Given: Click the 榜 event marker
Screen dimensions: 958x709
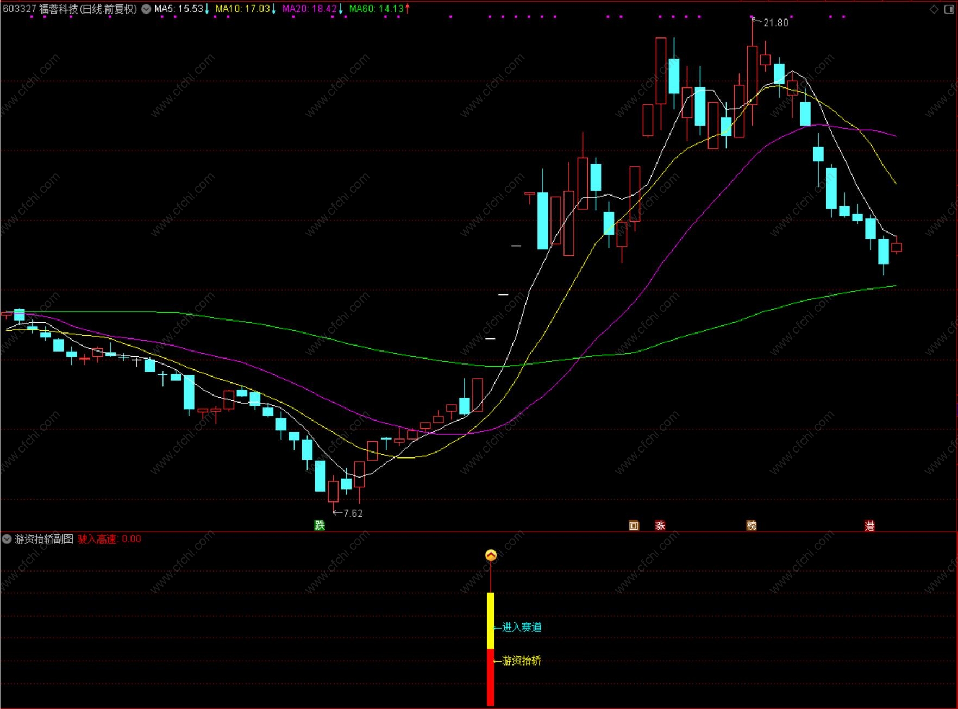Looking at the screenshot, I should pyautogui.click(x=752, y=525).
